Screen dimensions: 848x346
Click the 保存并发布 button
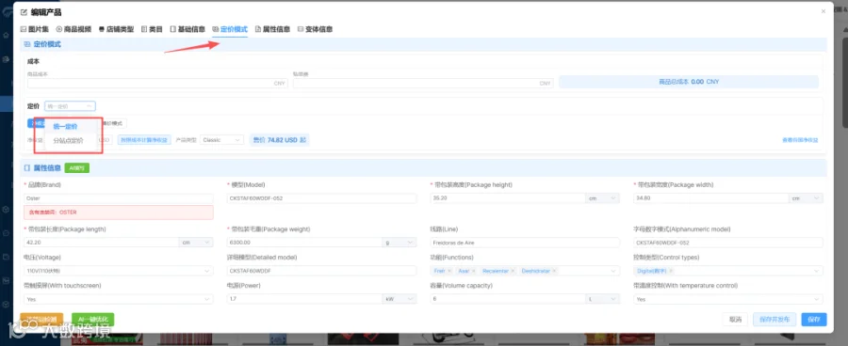click(774, 320)
